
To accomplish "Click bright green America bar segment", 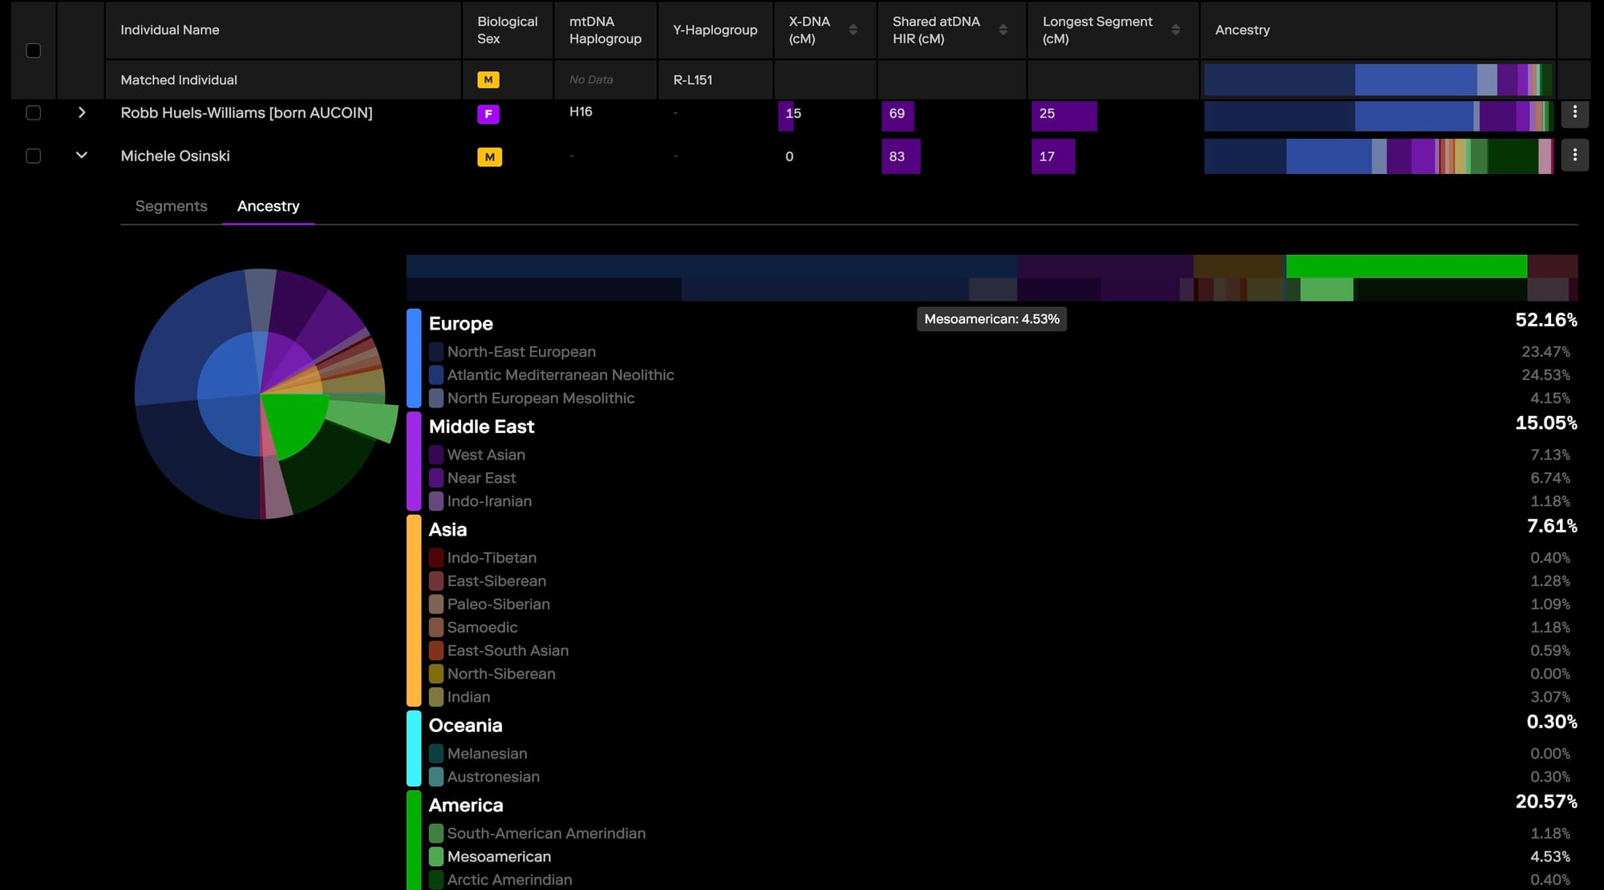I will click(x=1405, y=266).
